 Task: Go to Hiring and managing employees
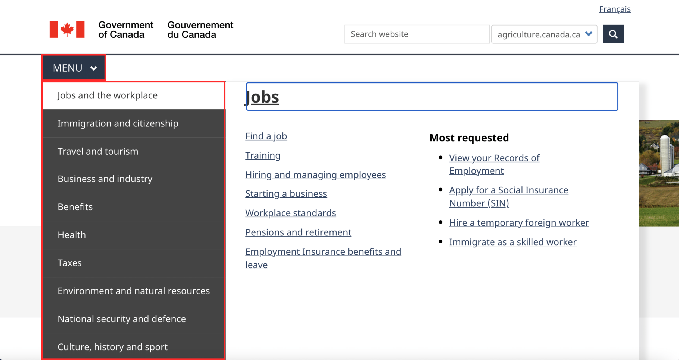tap(315, 175)
